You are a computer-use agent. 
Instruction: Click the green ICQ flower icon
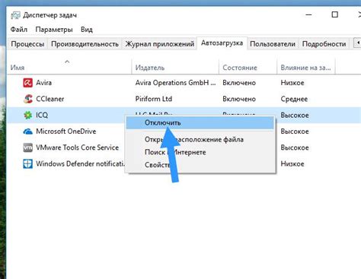(27, 115)
